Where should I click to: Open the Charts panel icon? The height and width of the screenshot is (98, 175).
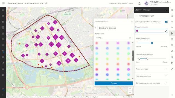[3, 33]
